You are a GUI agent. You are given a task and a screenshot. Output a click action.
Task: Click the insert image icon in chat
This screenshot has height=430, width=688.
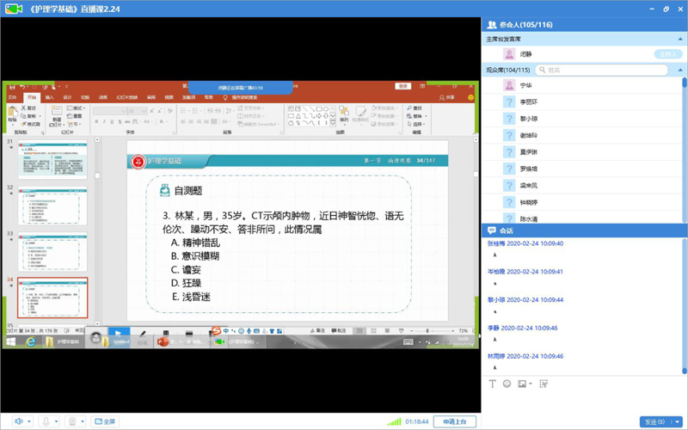(521, 384)
